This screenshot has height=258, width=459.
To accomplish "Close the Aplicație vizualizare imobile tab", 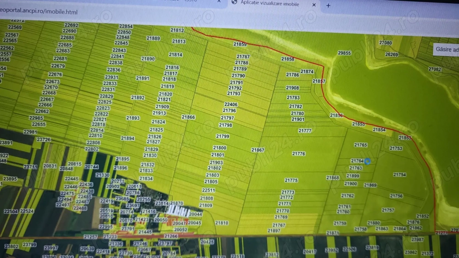I will pos(314,5).
